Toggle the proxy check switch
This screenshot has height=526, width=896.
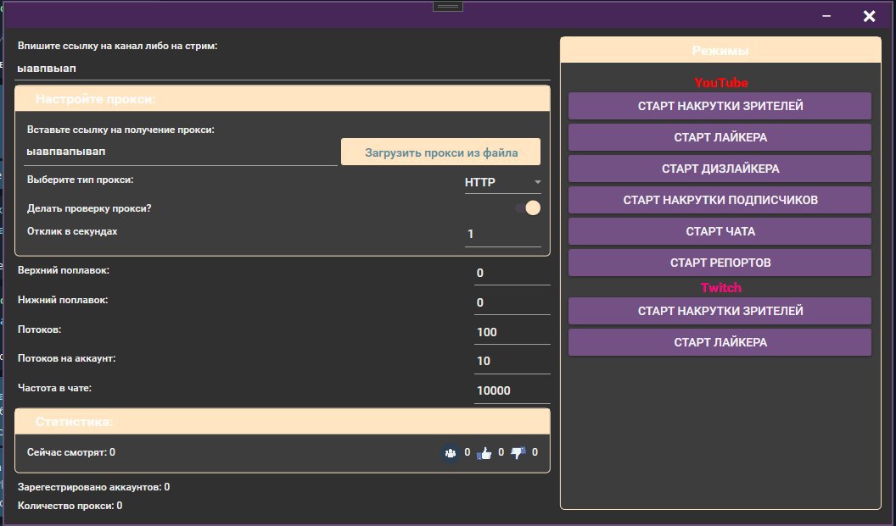click(528, 208)
